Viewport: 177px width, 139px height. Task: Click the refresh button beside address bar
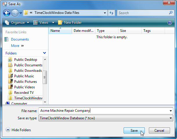point(111,13)
